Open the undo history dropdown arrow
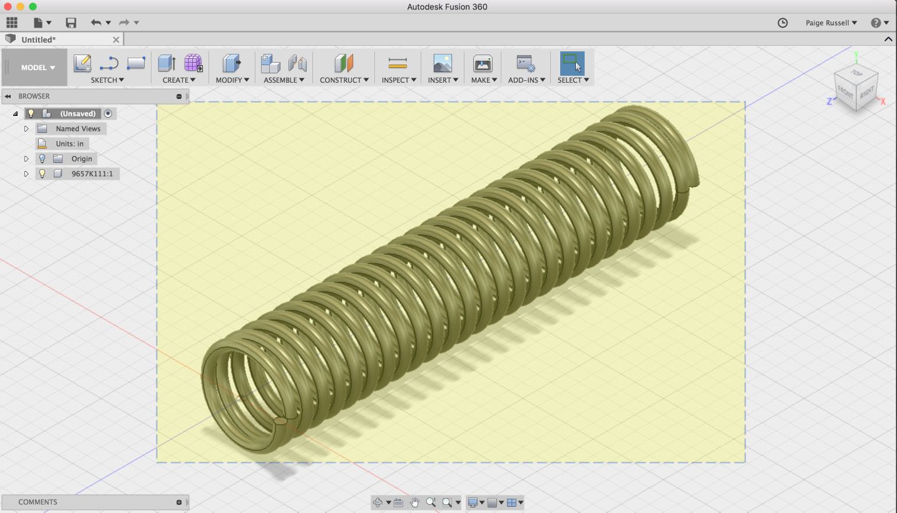Screen dimensions: 897x513 point(108,23)
